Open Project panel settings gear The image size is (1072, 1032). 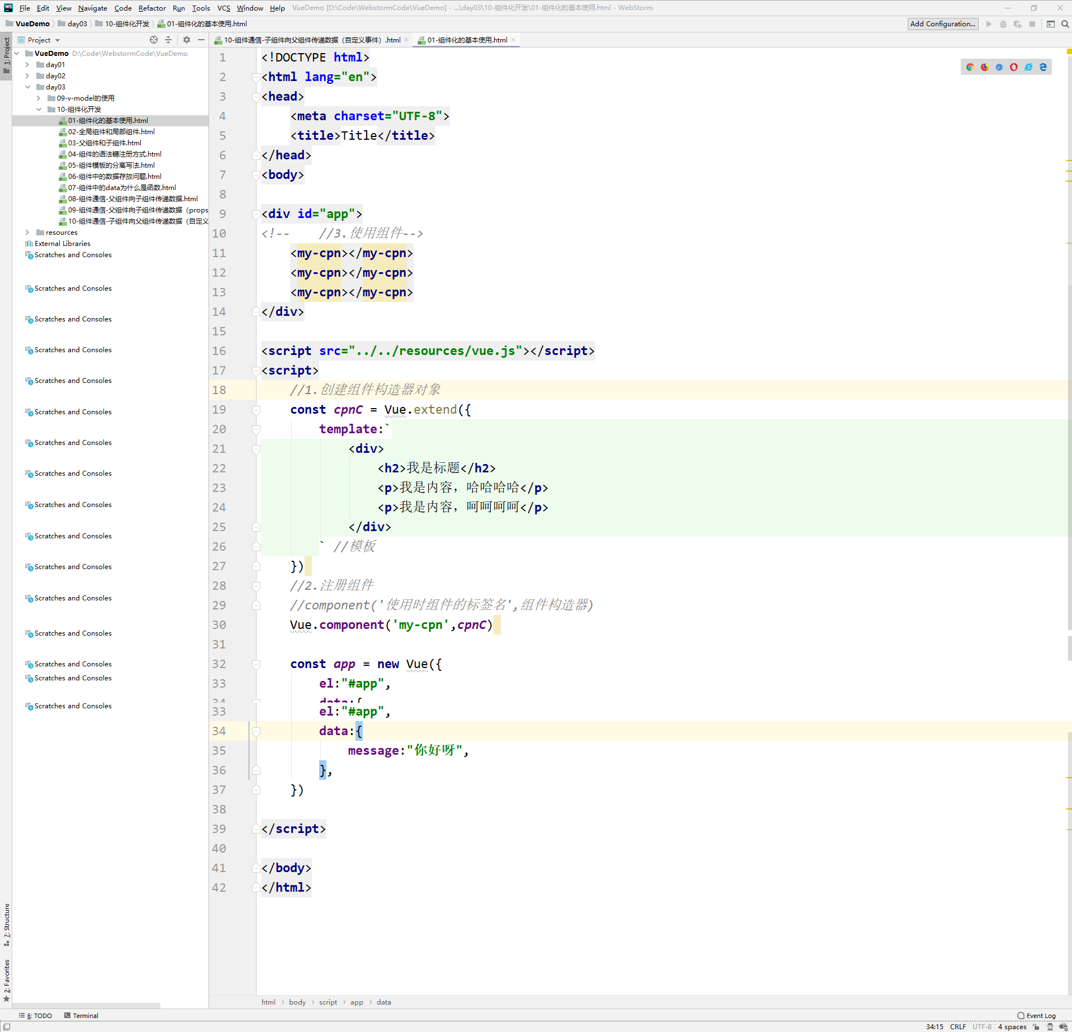(x=187, y=40)
